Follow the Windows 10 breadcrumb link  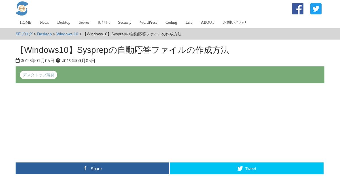tap(67, 34)
